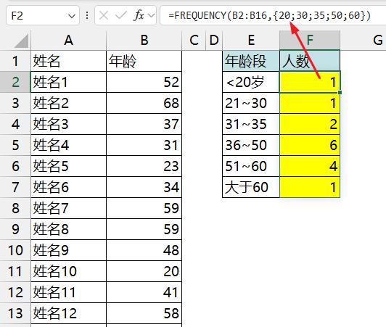Viewport: 386px width, 327px height.
Task: Click cell 姓名10
Action: click(x=68, y=271)
